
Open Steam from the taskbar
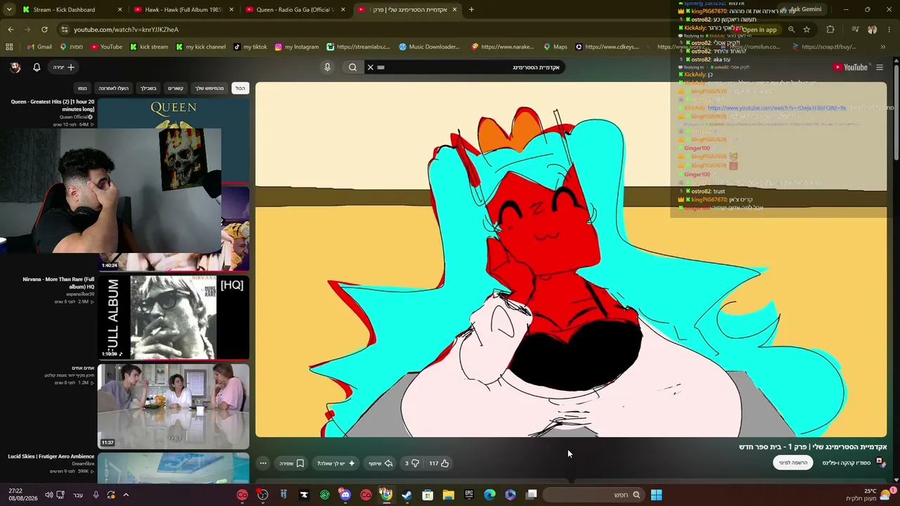(x=406, y=495)
